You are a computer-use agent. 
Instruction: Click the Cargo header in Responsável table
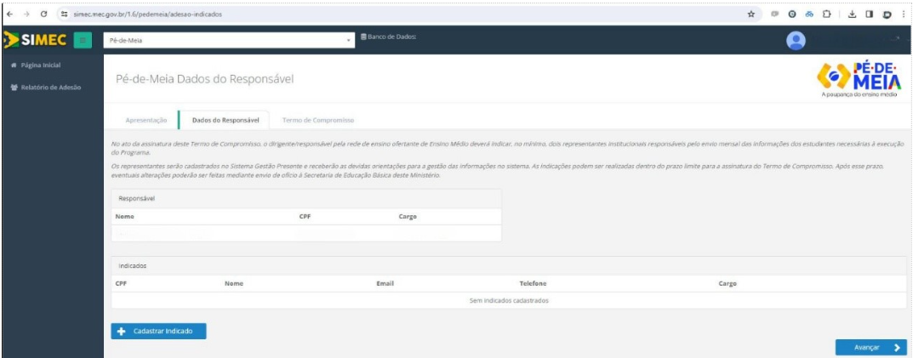tap(408, 217)
